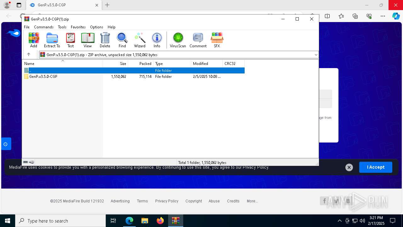Image resolution: width=403 pixels, height=227 pixels.
Task: Open the Credits footer link
Action: (233, 201)
